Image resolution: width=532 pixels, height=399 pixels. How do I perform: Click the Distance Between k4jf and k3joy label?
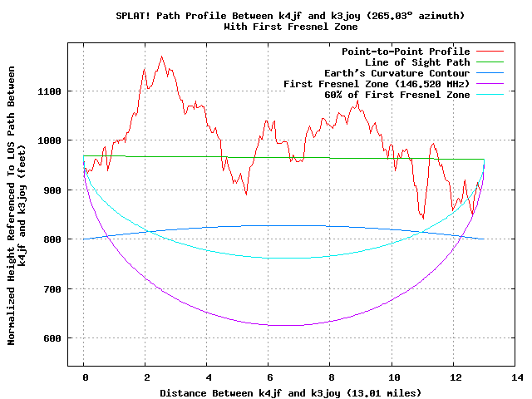click(x=290, y=393)
